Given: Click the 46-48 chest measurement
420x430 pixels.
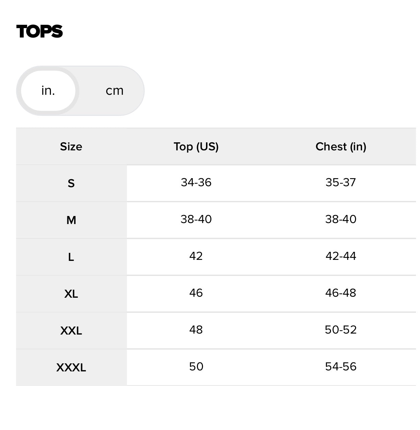Looking at the screenshot, I should (341, 293).
